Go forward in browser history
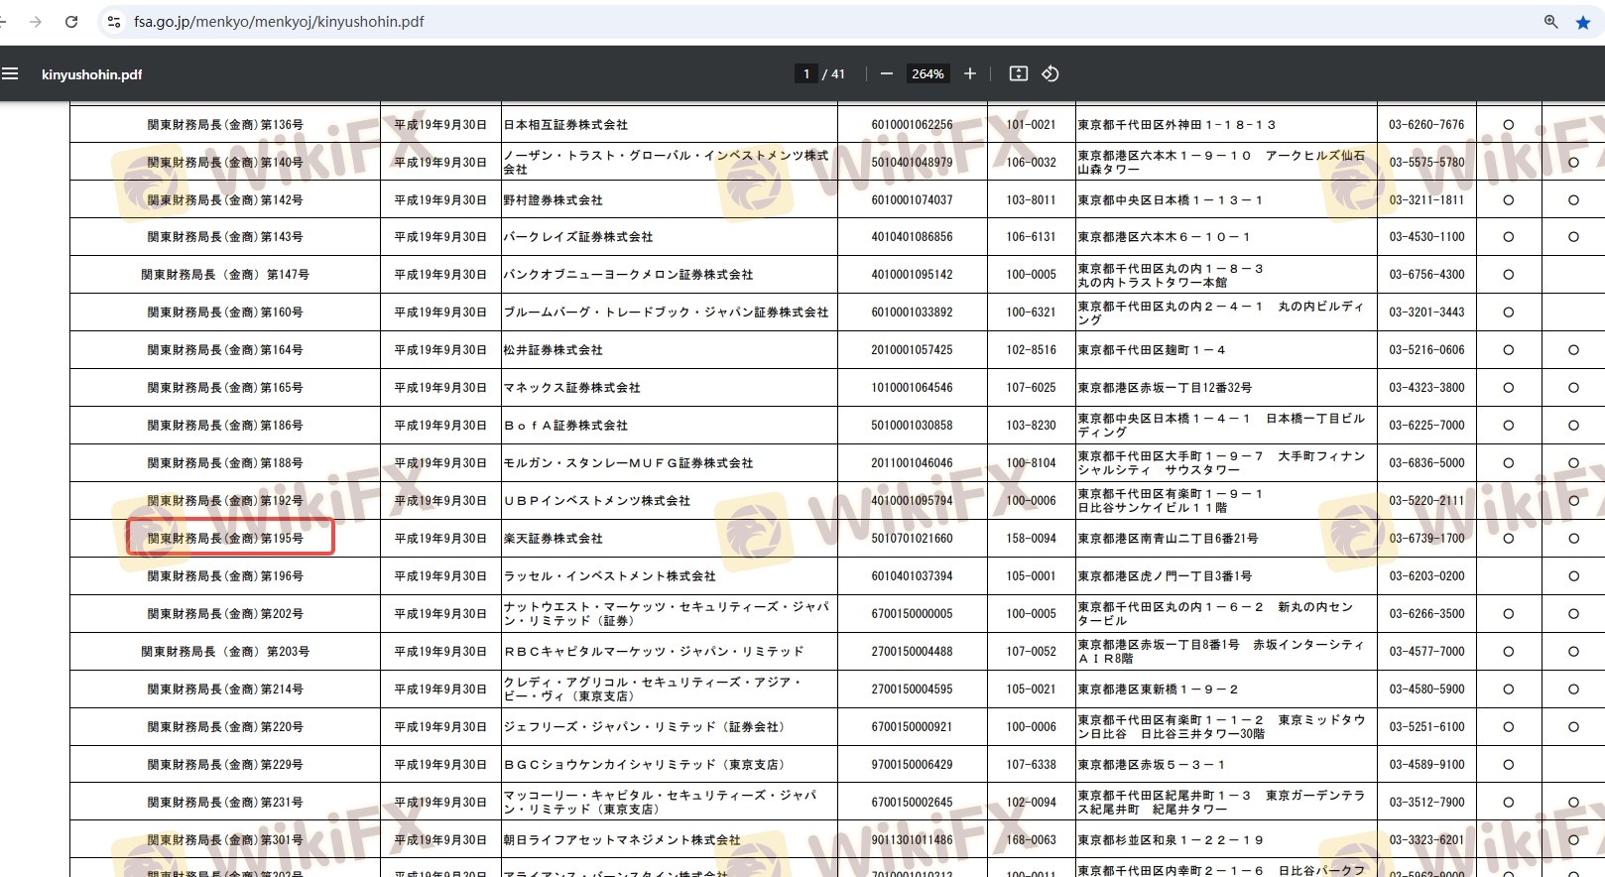The width and height of the screenshot is (1605, 877). pyautogui.click(x=36, y=21)
